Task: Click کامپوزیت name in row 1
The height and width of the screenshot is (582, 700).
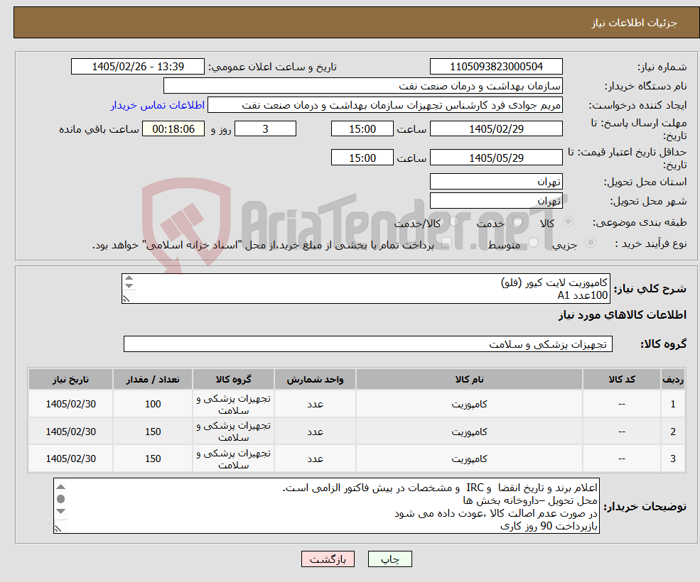Action: coord(469,404)
